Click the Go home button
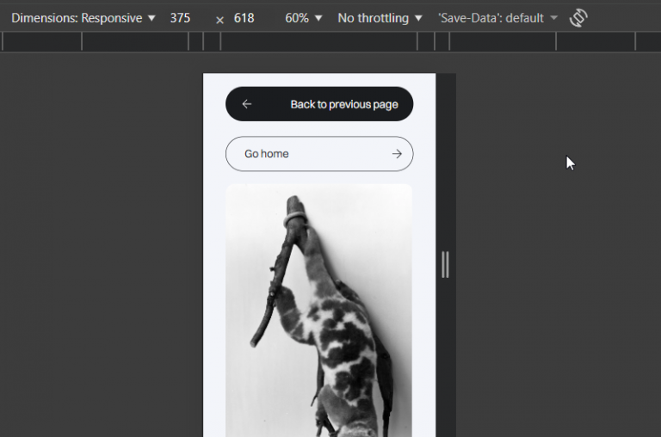661x437 pixels. (319, 154)
